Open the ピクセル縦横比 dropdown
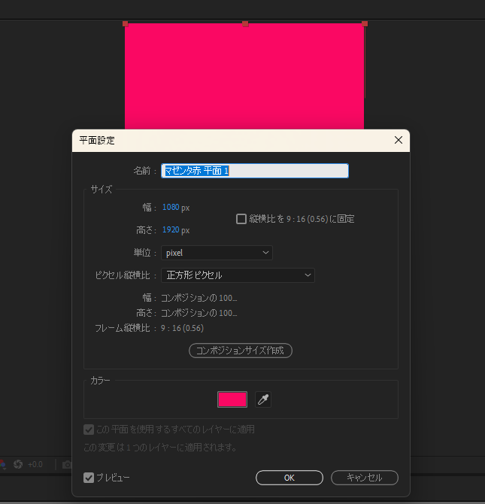The width and height of the screenshot is (485, 504). coord(238,275)
